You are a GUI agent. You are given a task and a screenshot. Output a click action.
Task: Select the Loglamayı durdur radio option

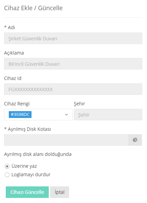tap(7, 175)
